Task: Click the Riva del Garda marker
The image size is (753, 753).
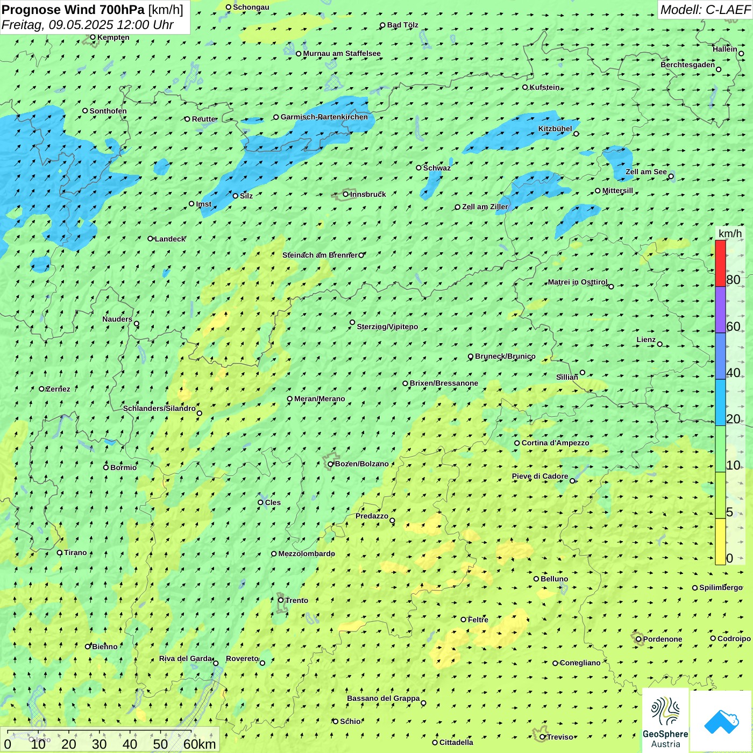Action: click(216, 663)
